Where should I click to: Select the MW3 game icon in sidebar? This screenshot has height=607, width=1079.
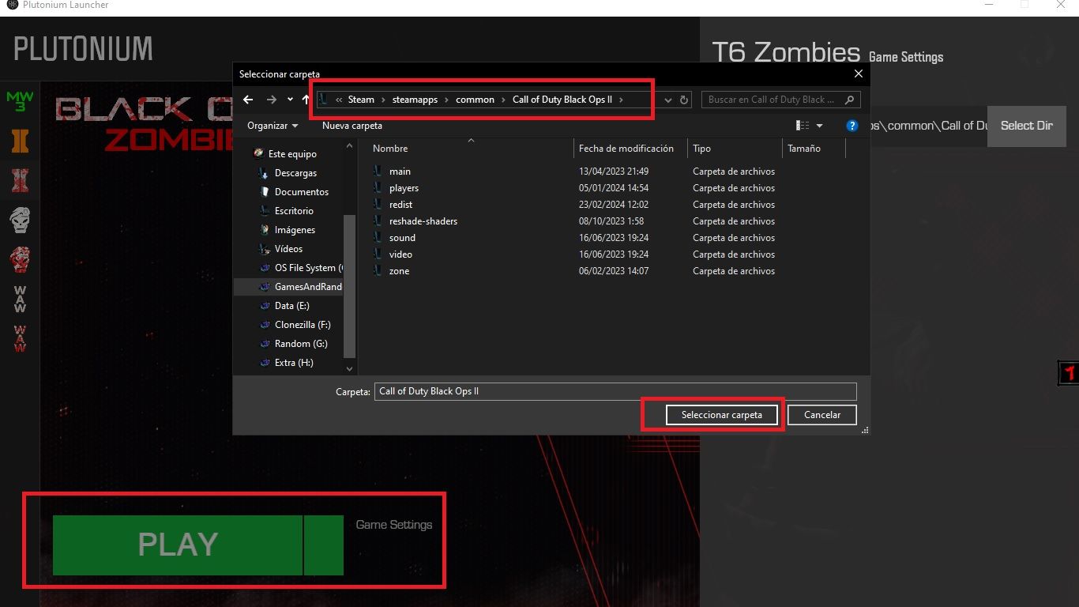tap(20, 101)
